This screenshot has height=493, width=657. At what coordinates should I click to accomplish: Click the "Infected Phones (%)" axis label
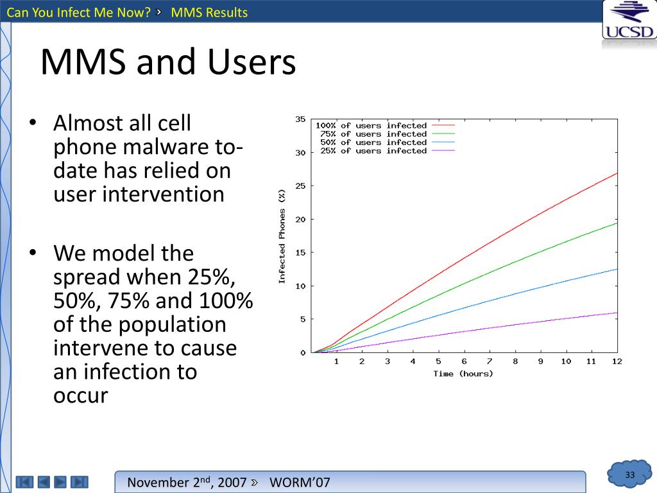(x=282, y=236)
